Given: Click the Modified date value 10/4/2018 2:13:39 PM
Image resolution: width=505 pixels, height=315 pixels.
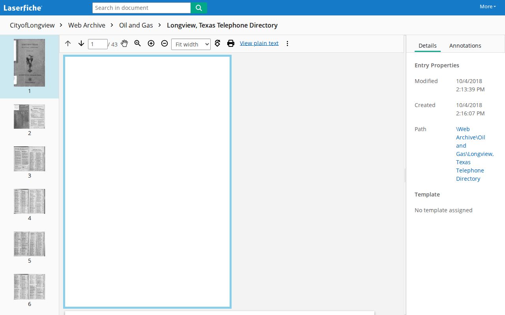Looking at the screenshot, I should click(470, 85).
